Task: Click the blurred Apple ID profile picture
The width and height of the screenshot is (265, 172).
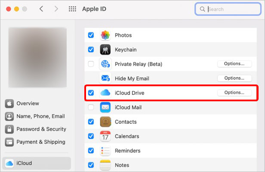Action: tap(38, 57)
